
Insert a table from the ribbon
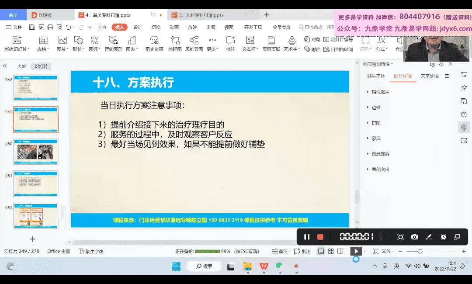click(x=43, y=44)
